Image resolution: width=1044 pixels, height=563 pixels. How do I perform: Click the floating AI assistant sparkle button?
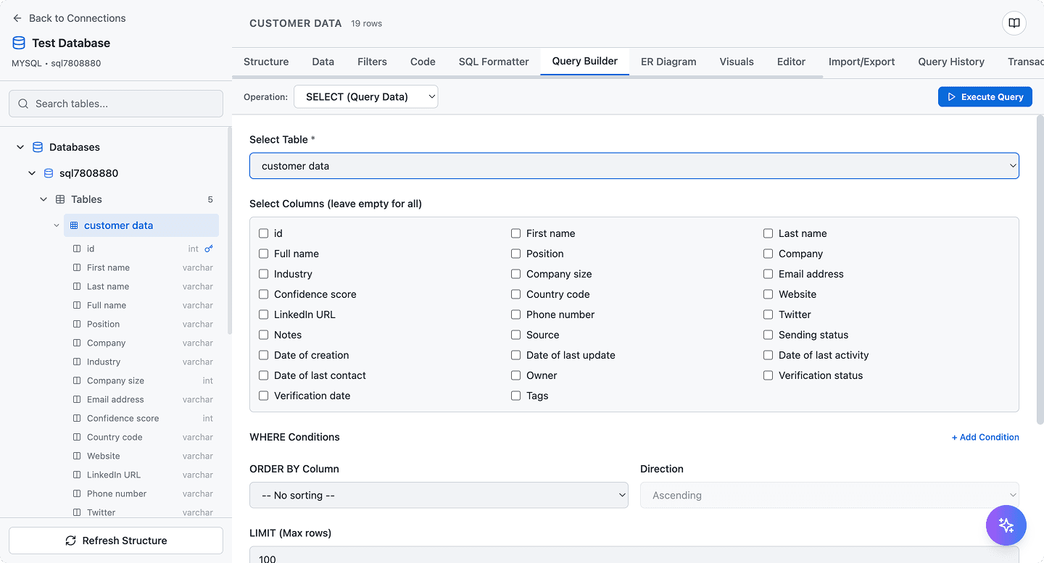[x=1006, y=525]
